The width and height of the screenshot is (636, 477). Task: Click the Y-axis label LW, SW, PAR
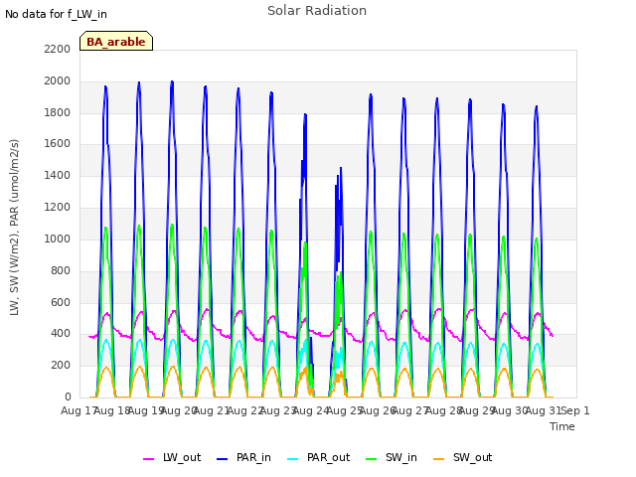tap(14, 228)
